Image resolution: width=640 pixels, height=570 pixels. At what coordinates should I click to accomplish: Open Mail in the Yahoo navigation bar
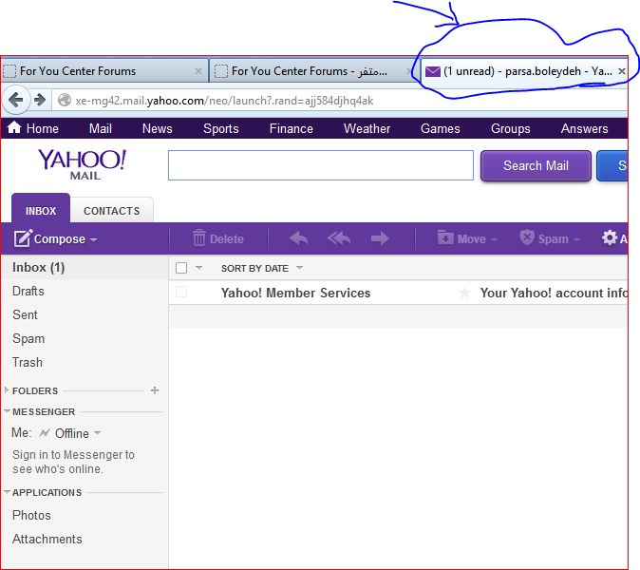pos(101,128)
